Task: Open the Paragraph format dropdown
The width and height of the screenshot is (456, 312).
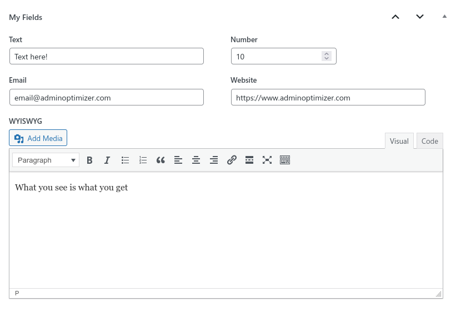Action: pyautogui.click(x=46, y=160)
